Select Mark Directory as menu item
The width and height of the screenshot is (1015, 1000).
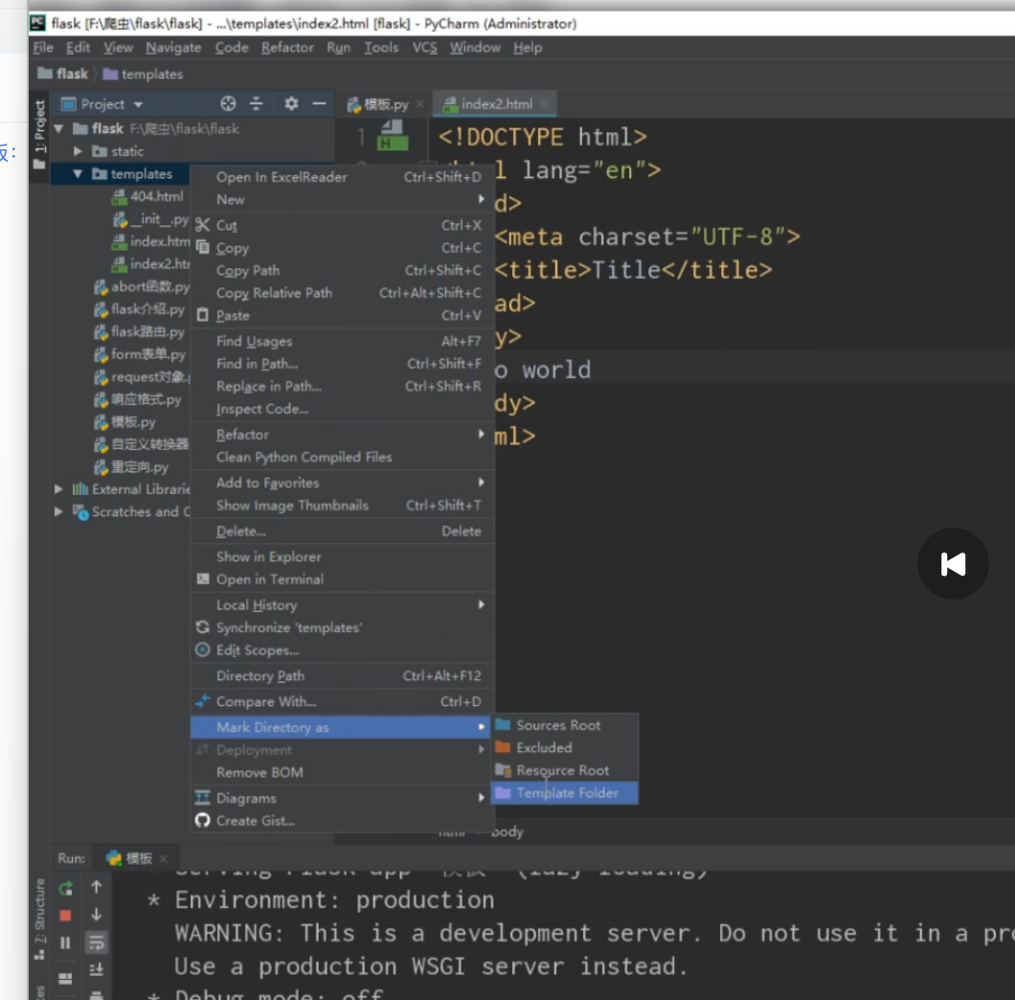[342, 727]
